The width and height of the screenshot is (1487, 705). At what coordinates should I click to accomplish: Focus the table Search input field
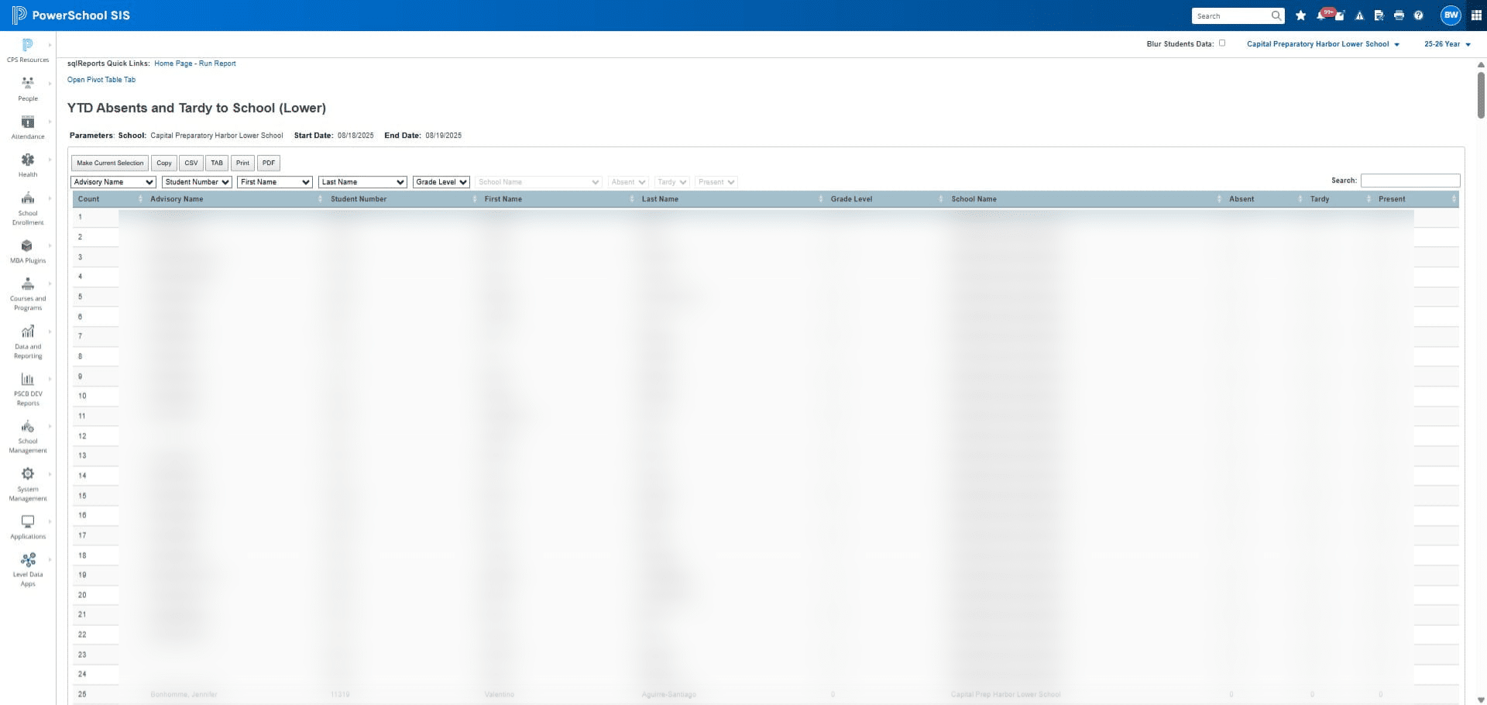[1410, 181]
